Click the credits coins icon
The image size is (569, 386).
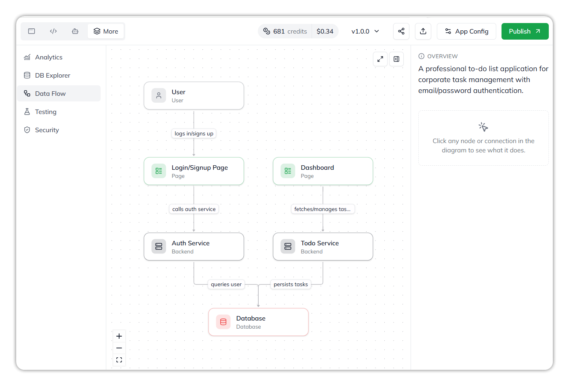click(x=267, y=31)
